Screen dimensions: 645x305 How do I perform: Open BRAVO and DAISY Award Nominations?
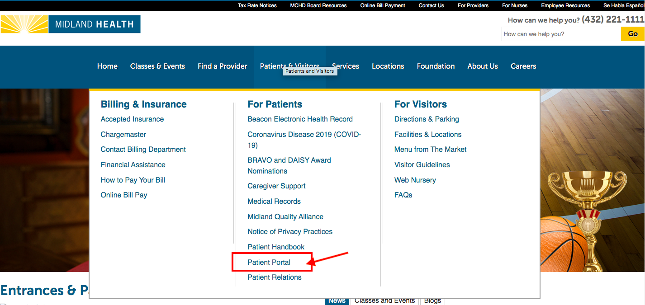pos(289,165)
